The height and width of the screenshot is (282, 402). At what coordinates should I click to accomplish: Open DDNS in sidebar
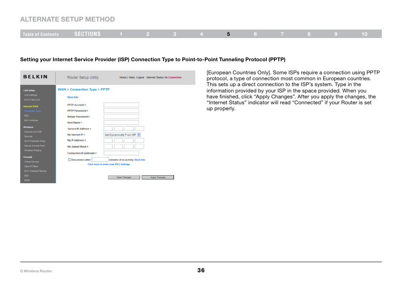[27, 180]
